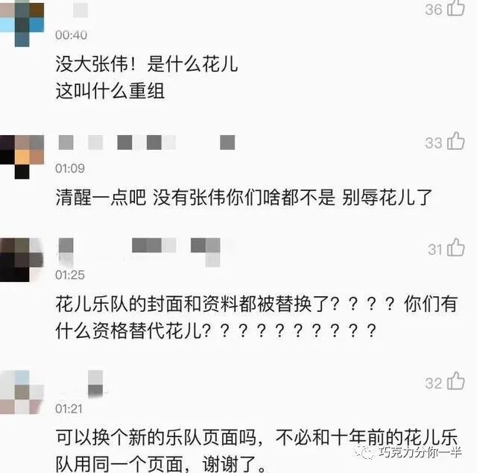This screenshot has width=477, height=473.
Task: Open avatar of the 01:21 commenter
Action: coord(22,392)
